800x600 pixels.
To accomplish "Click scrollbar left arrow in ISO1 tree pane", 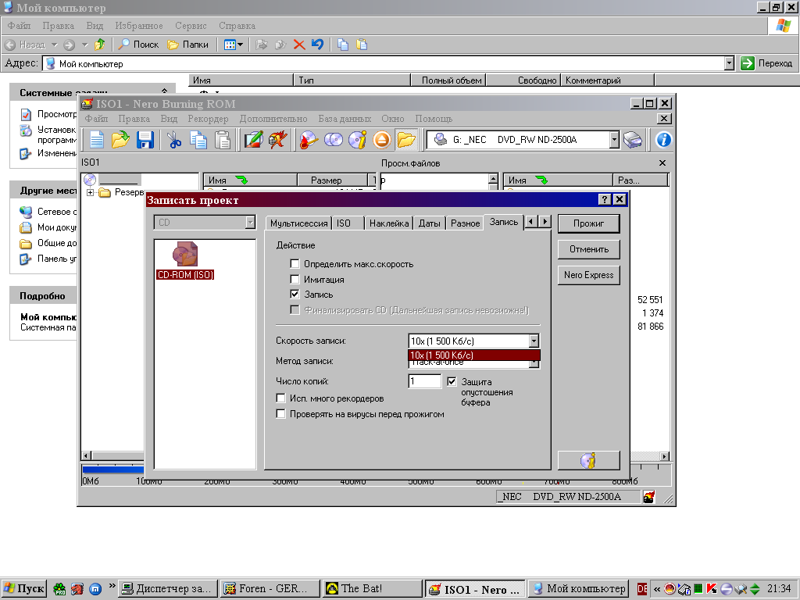I will (x=86, y=455).
